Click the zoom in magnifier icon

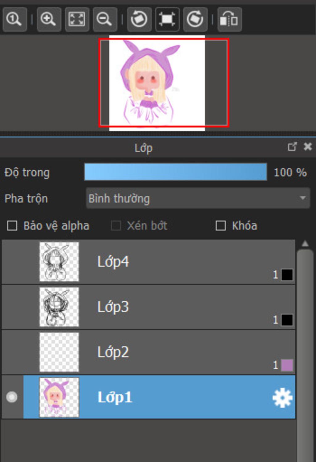(48, 19)
